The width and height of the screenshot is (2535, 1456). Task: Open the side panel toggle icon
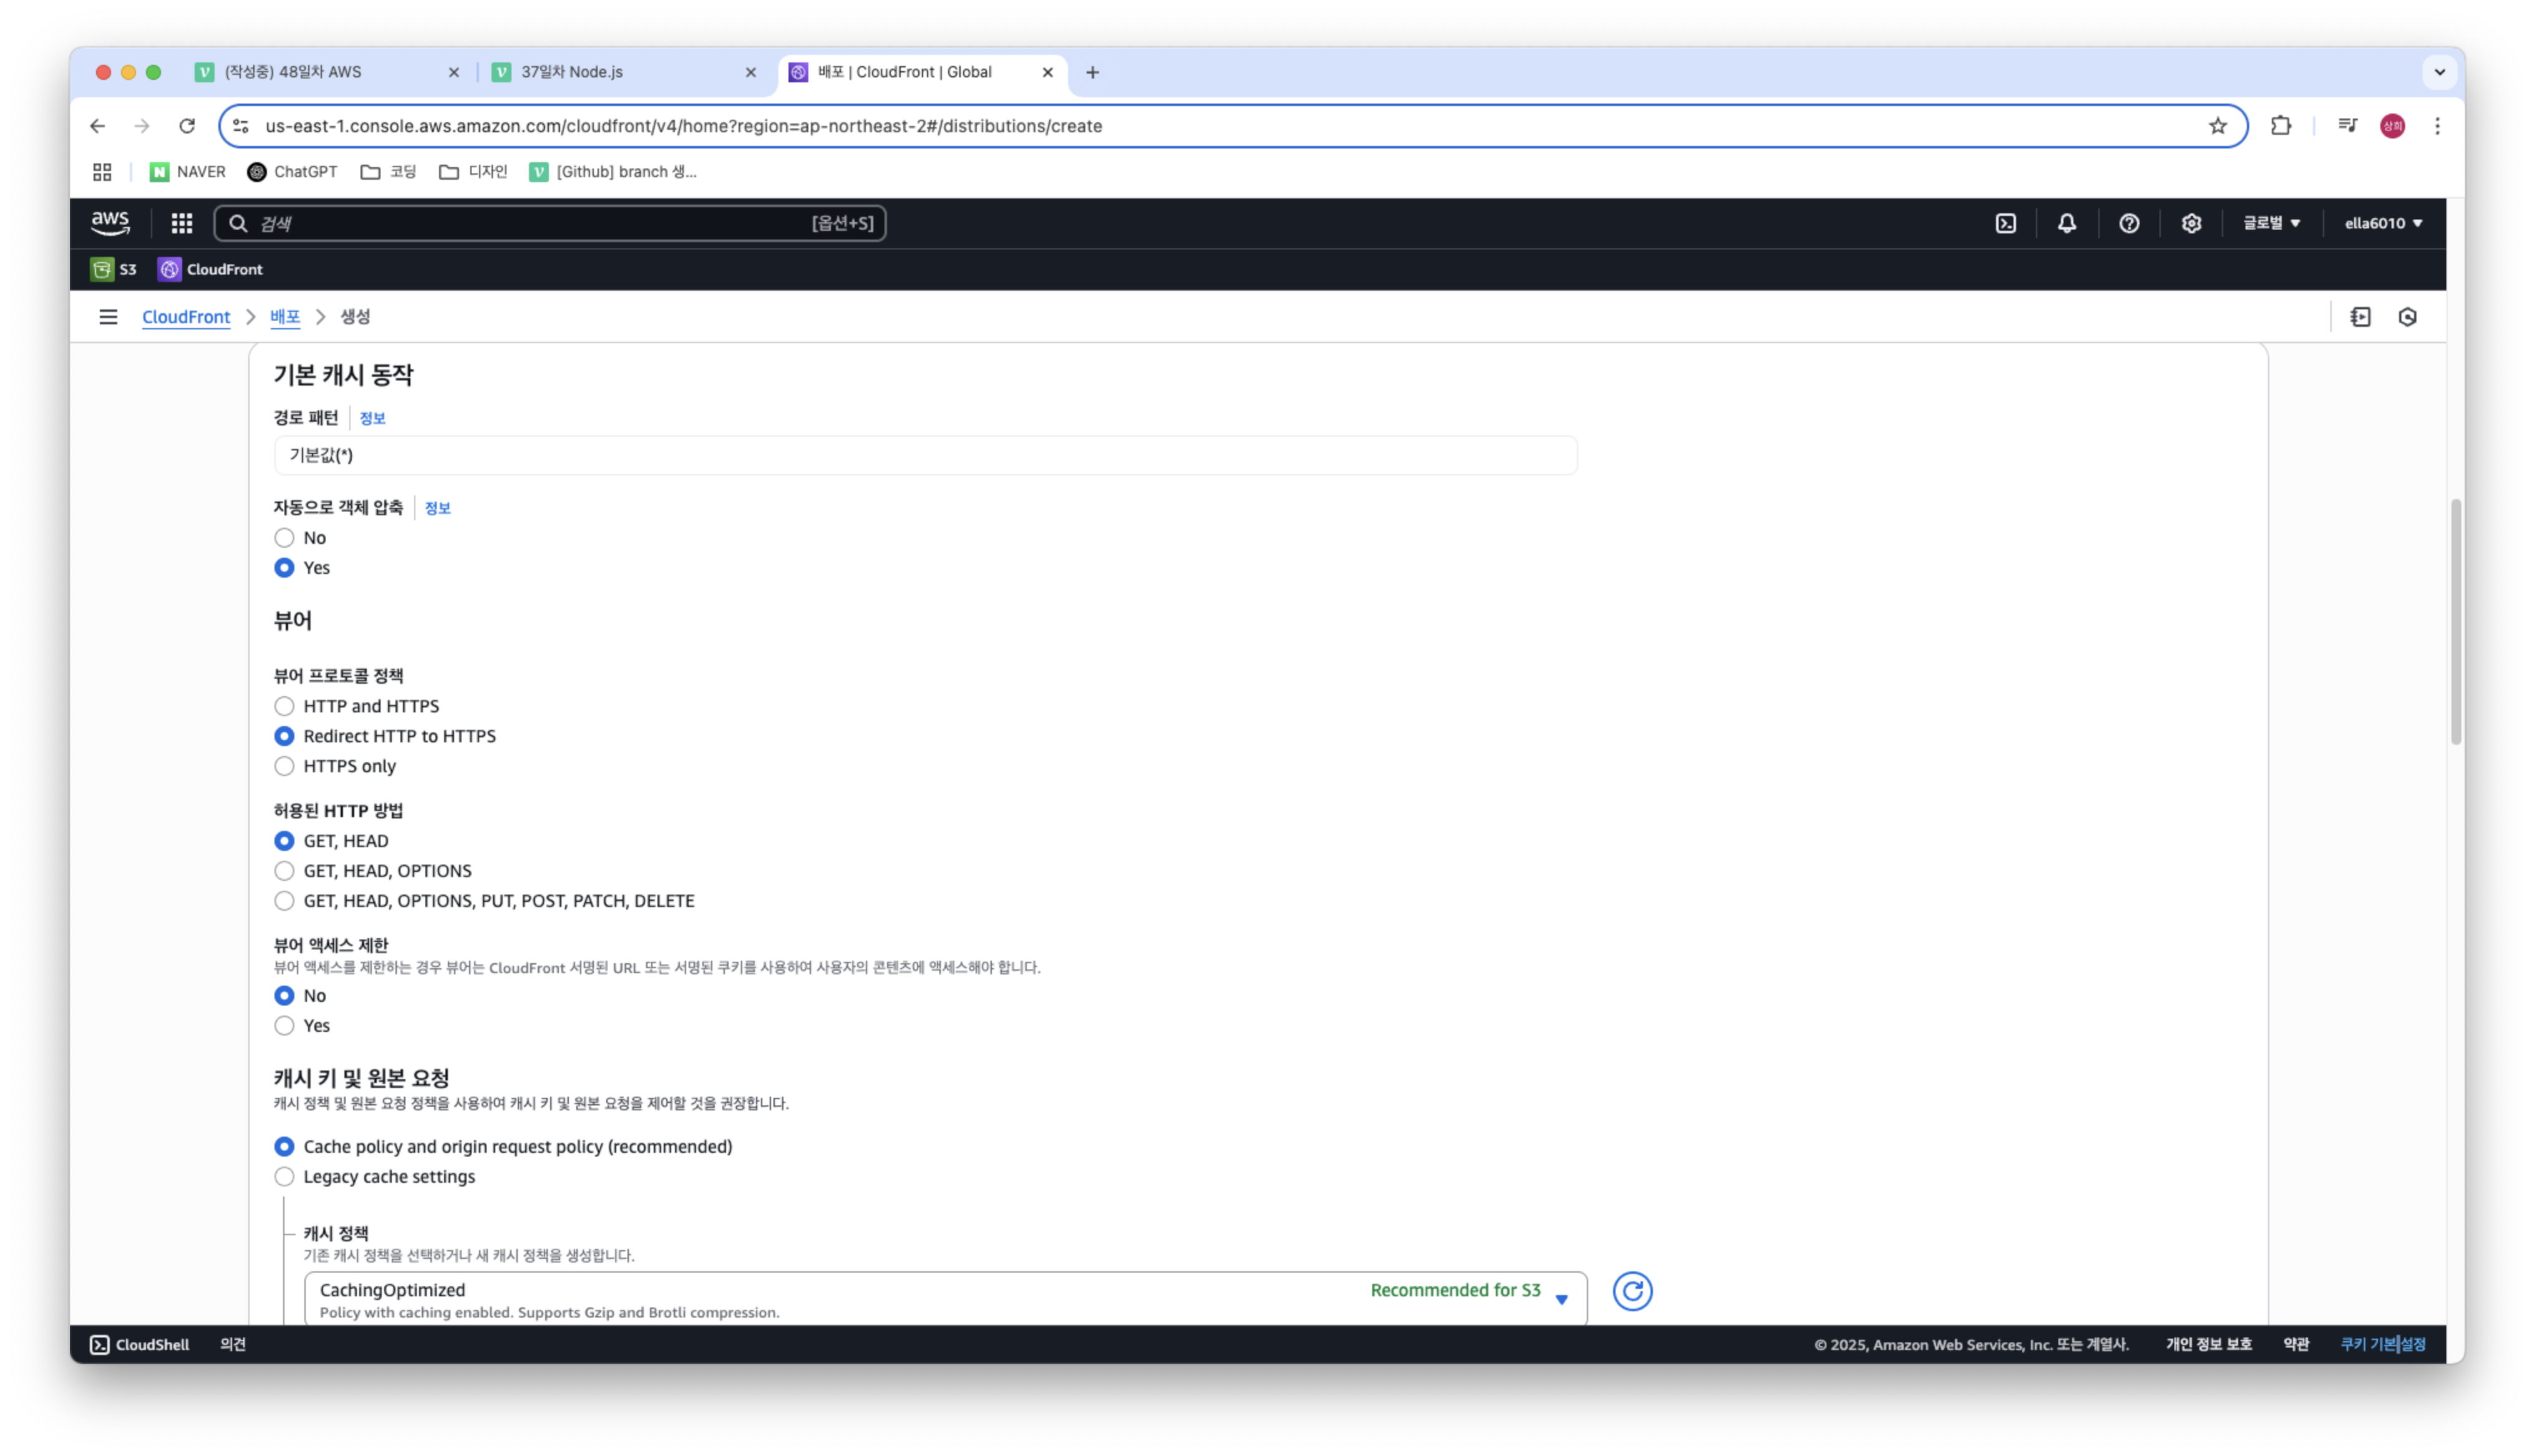coord(2360,317)
